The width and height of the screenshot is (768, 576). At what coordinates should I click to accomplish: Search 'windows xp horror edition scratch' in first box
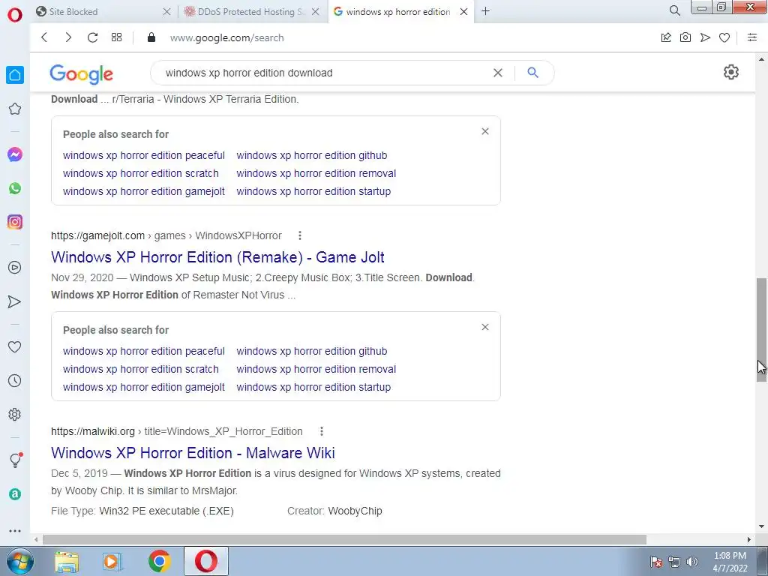coord(140,173)
